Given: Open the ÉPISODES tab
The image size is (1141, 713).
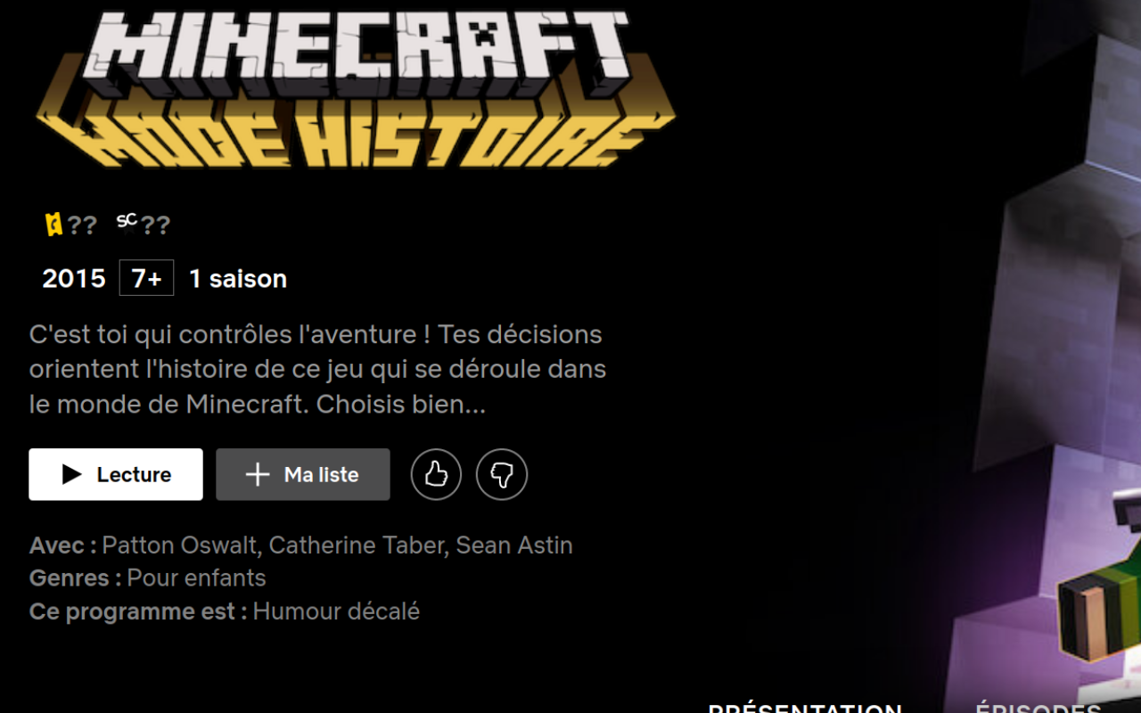Looking at the screenshot, I should click(1038, 708).
